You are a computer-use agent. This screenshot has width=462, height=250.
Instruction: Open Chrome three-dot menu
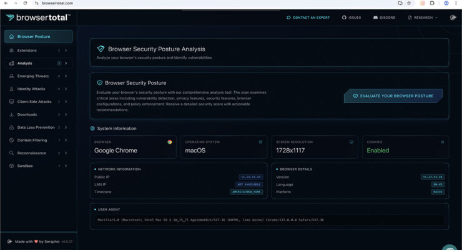pyautogui.click(x=456, y=3)
